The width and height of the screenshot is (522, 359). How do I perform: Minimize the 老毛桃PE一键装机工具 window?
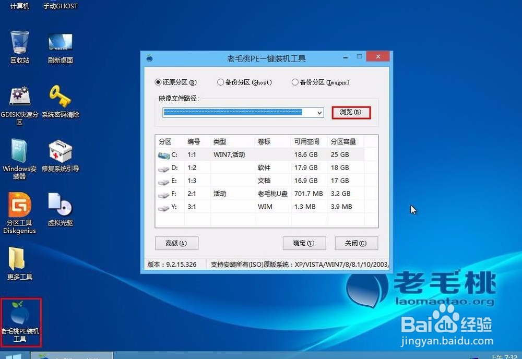[x=346, y=57]
